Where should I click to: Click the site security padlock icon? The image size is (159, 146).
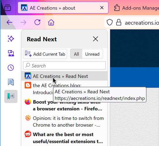point(119,22)
